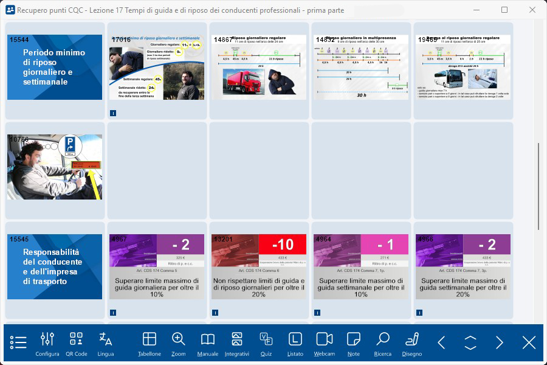Open Ricerca search
547x365 pixels.
point(383,344)
